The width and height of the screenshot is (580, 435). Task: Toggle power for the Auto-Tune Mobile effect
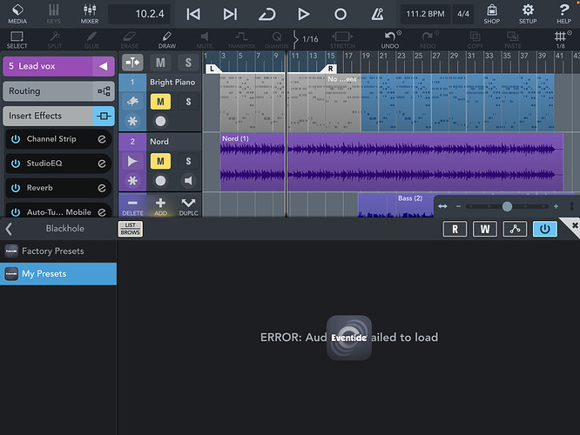pyautogui.click(x=16, y=212)
